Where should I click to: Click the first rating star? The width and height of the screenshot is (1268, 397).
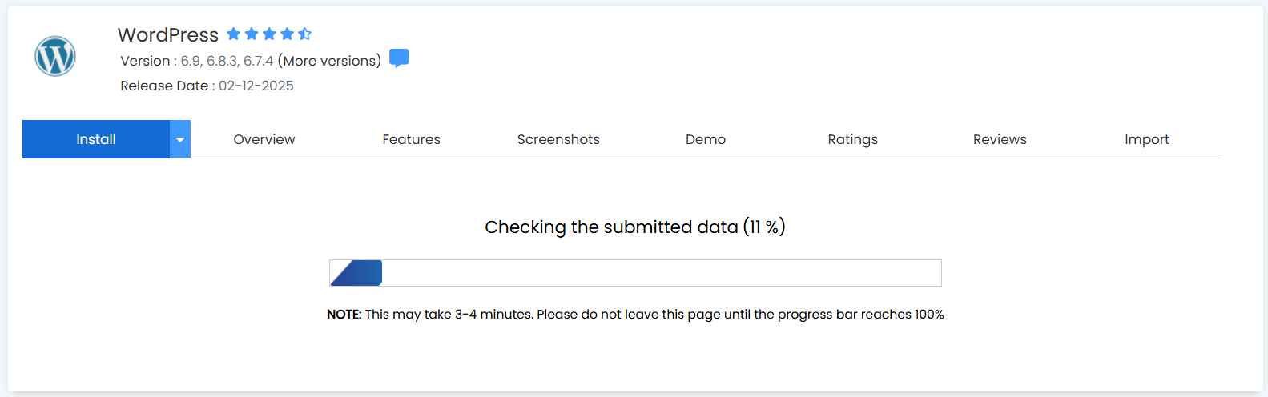[234, 34]
